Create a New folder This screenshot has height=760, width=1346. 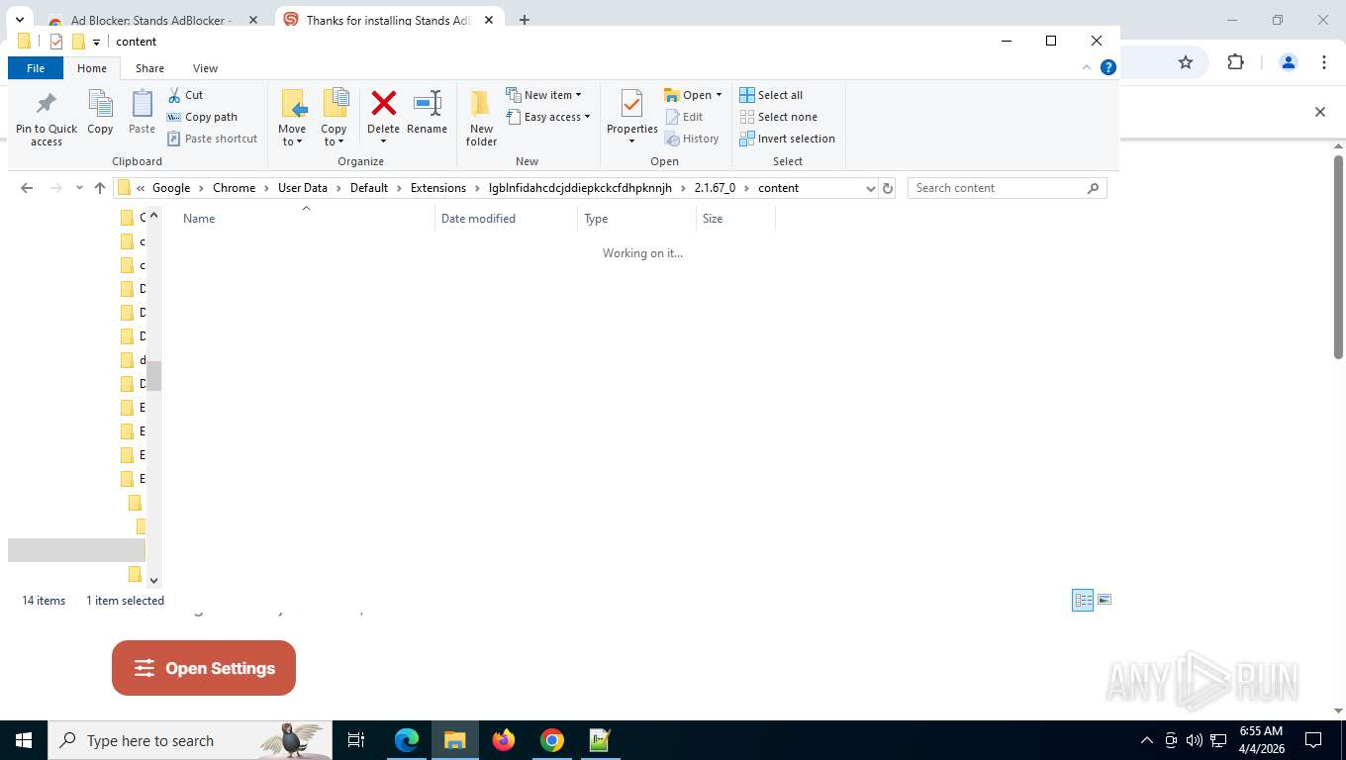pyautogui.click(x=481, y=118)
